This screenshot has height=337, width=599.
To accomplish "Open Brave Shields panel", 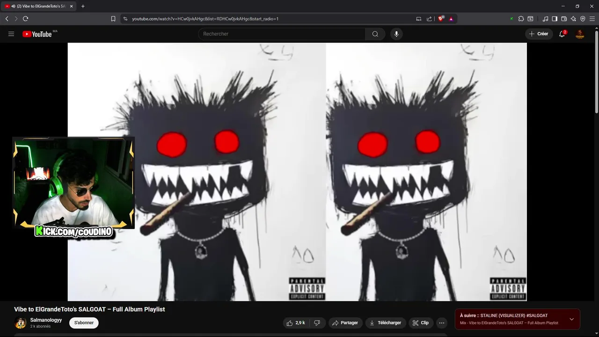I will coord(441,19).
